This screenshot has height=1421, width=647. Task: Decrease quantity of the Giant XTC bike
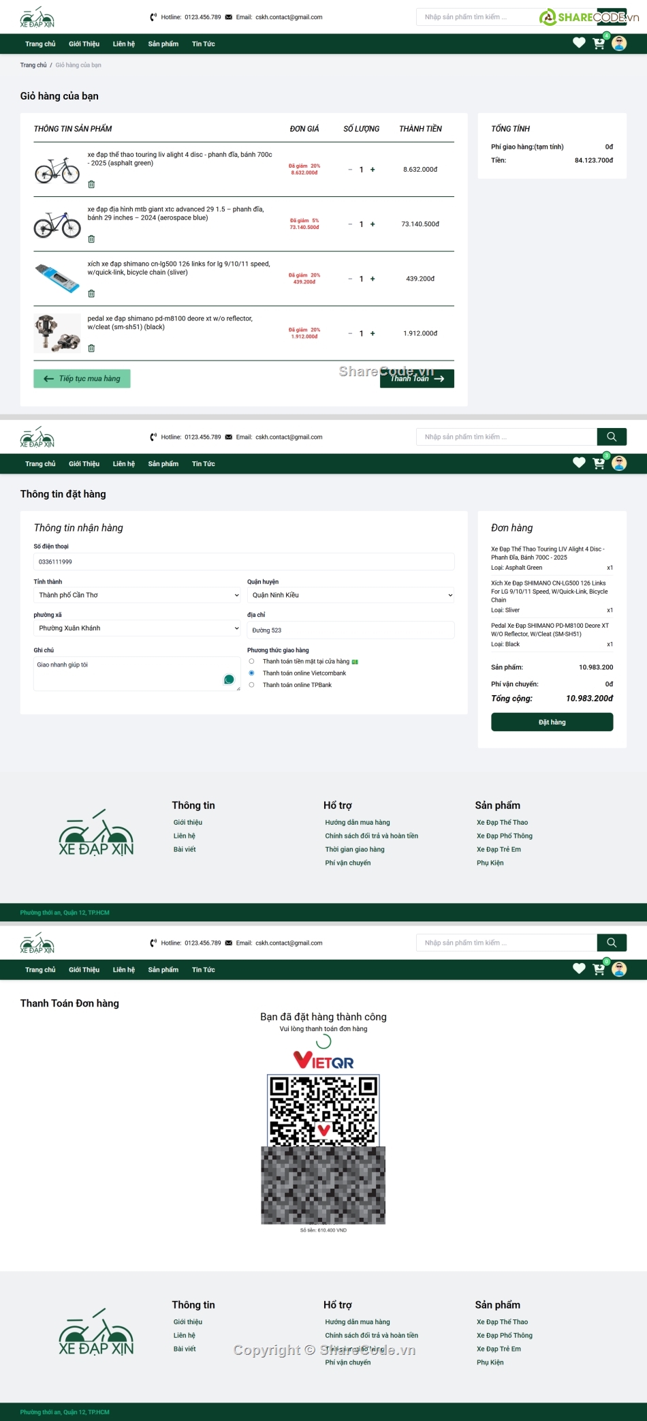(350, 224)
